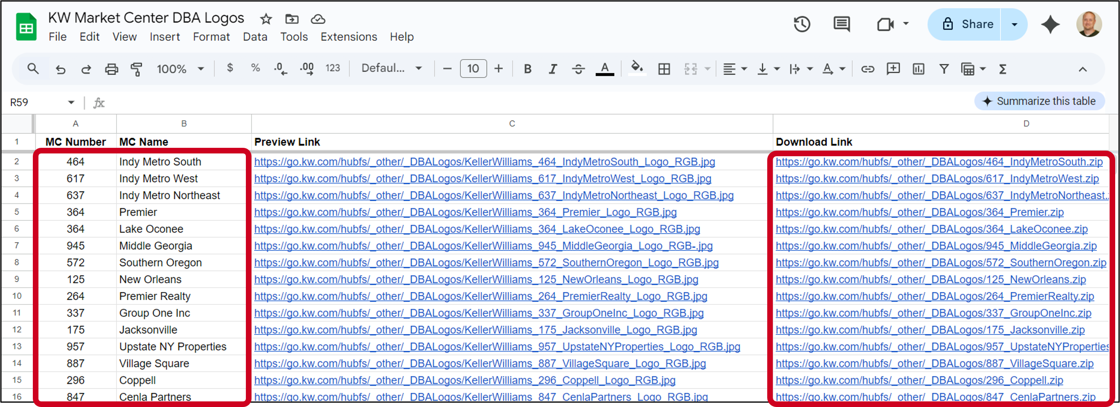Open the Data menu
Image resolution: width=1120 pixels, height=407 pixels.
(255, 37)
